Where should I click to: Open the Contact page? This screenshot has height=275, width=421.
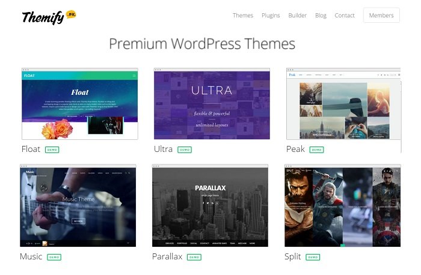point(345,16)
